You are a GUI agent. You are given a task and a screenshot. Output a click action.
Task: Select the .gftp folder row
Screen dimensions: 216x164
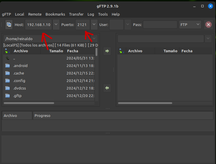click(49, 96)
